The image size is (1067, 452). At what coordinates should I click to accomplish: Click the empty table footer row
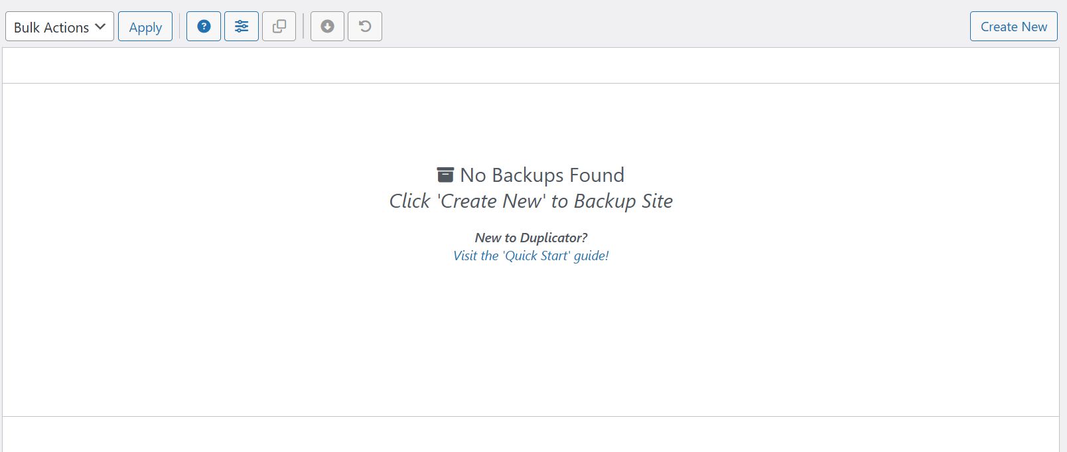531,434
